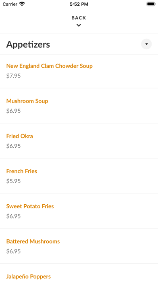Tap the $6.95 price under Fried Okra
The image size is (158, 281).
[x=13, y=146]
